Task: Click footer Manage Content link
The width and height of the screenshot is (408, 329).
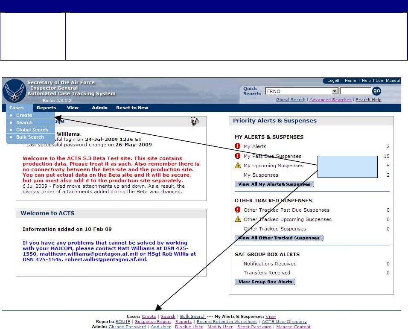Action: pyautogui.click(x=293, y=327)
